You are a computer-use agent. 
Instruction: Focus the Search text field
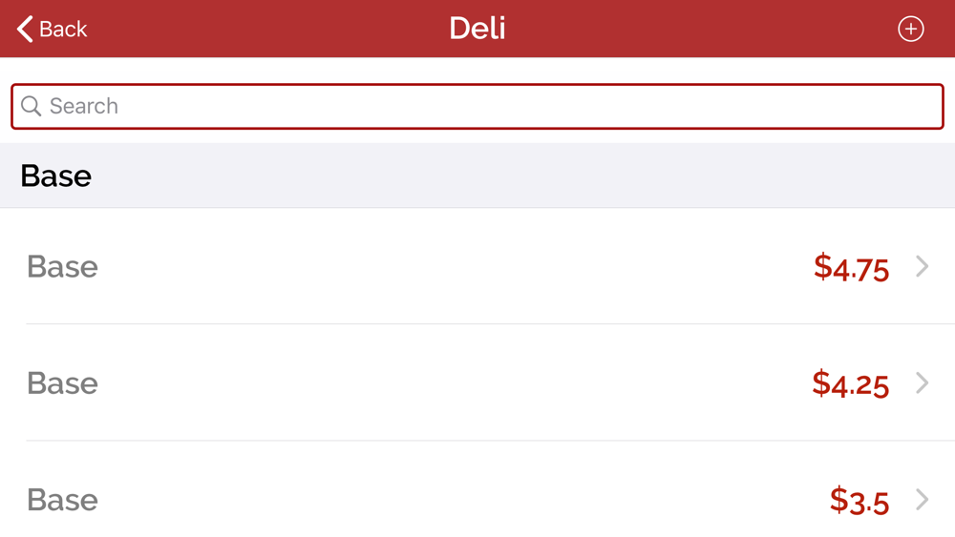pos(477,107)
